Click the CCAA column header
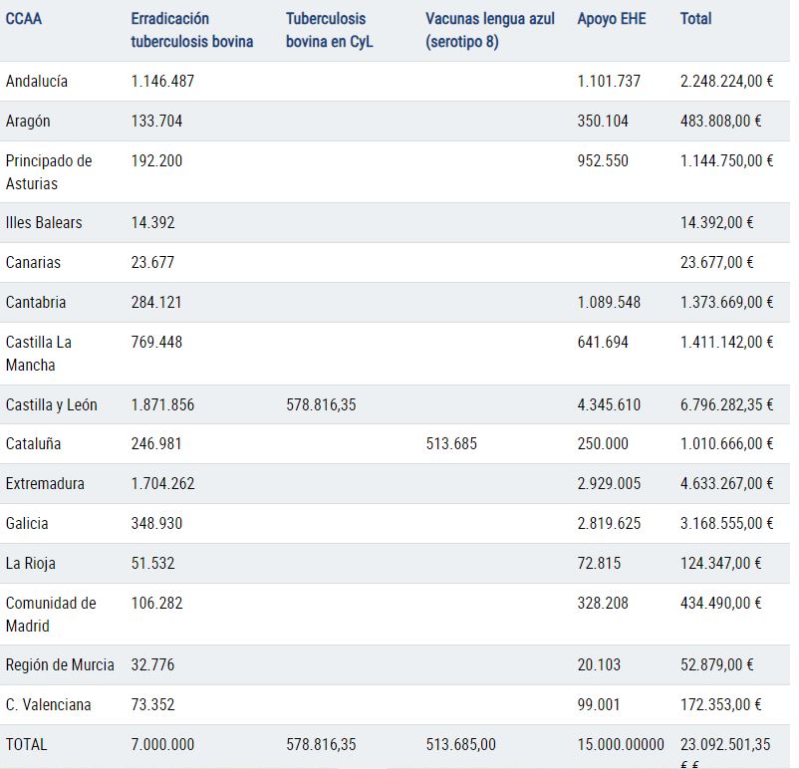Image resolution: width=799 pixels, height=769 pixels. point(24,19)
